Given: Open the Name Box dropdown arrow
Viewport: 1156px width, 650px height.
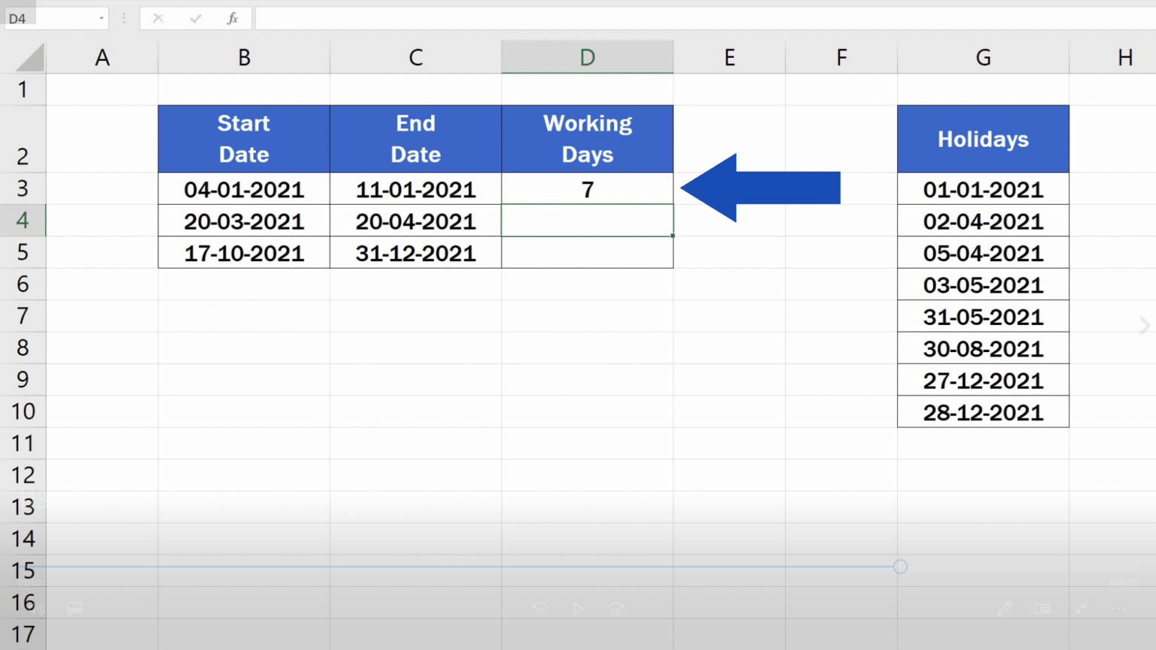Looking at the screenshot, I should pyautogui.click(x=101, y=18).
